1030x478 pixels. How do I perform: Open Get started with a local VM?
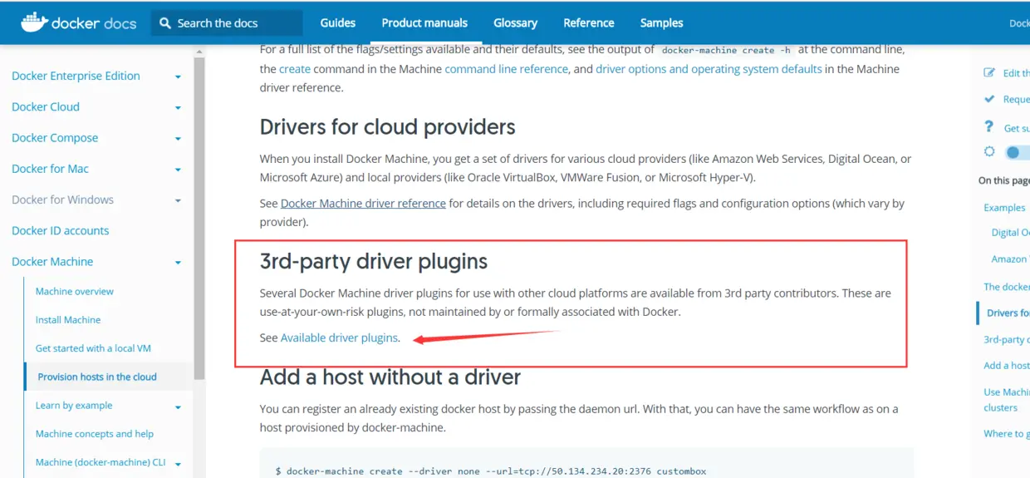(93, 348)
